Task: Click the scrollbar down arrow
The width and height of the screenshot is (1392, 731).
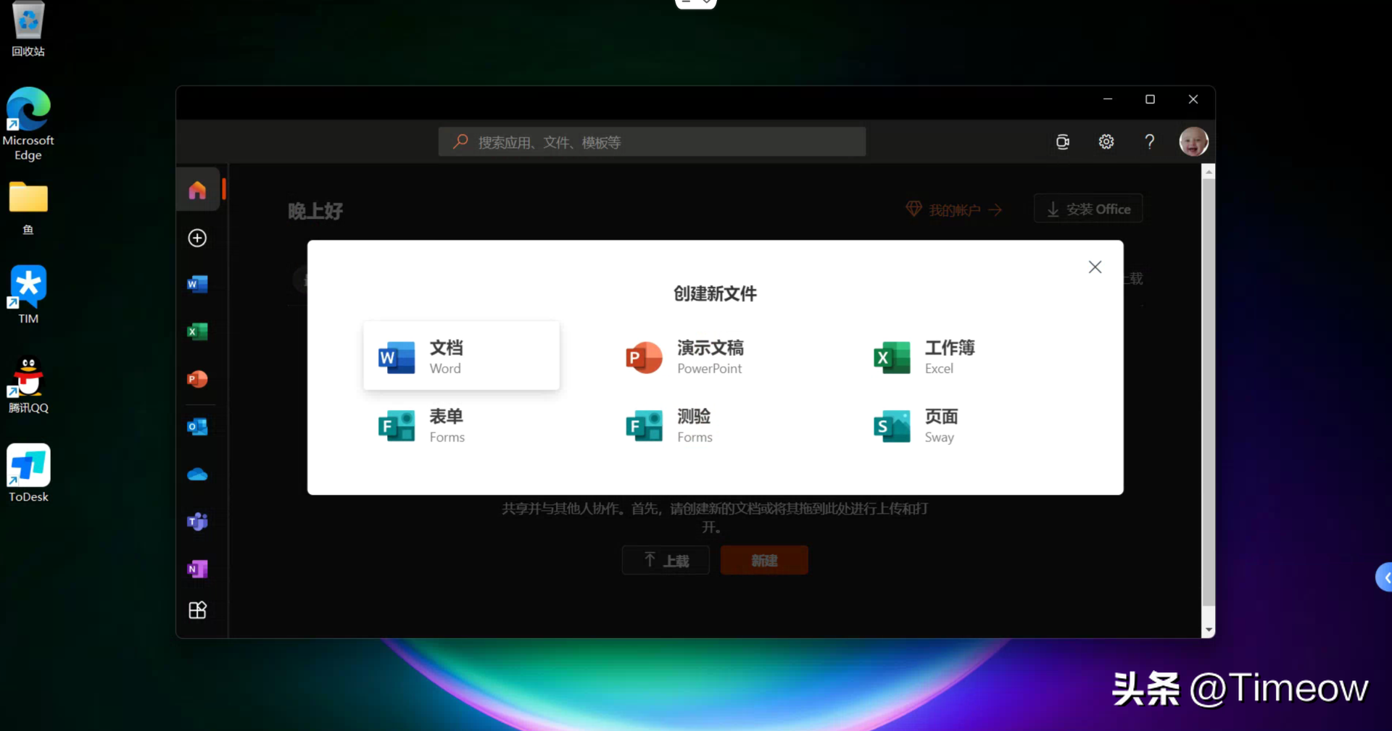Action: pos(1208,631)
